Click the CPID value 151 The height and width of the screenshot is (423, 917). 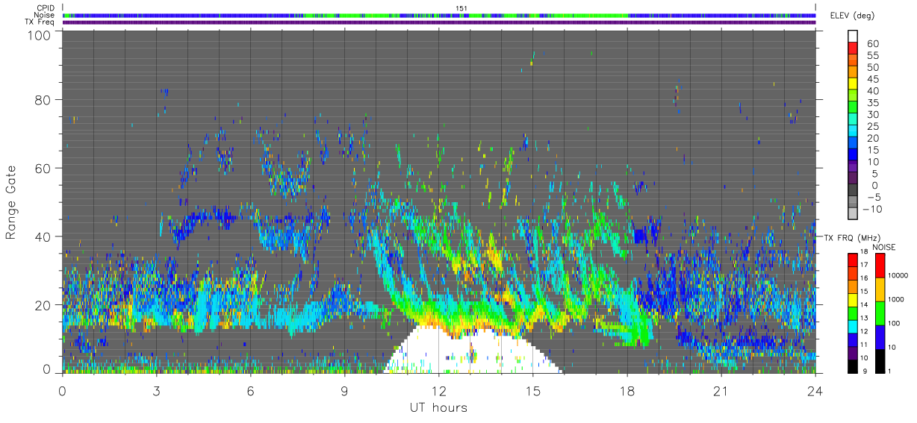(x=461, y=7)
